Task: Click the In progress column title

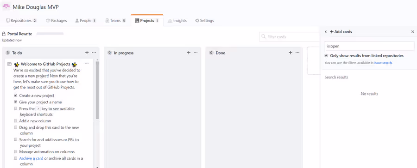Action: 124,53
